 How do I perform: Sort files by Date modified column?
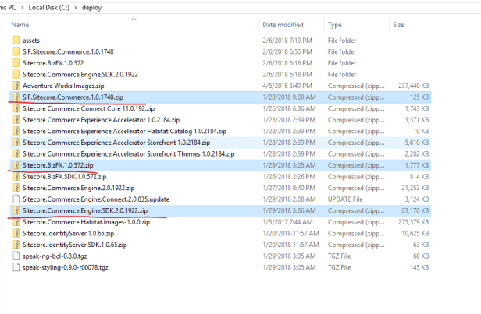coord(283,25)
